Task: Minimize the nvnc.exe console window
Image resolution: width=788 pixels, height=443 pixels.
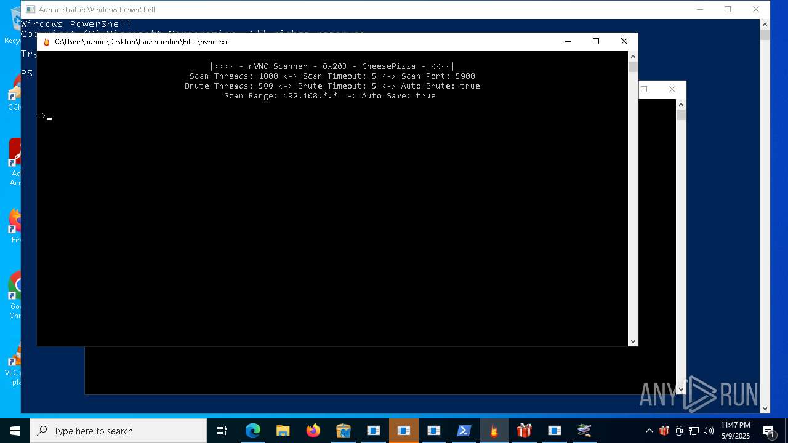Action: (568, 42)
